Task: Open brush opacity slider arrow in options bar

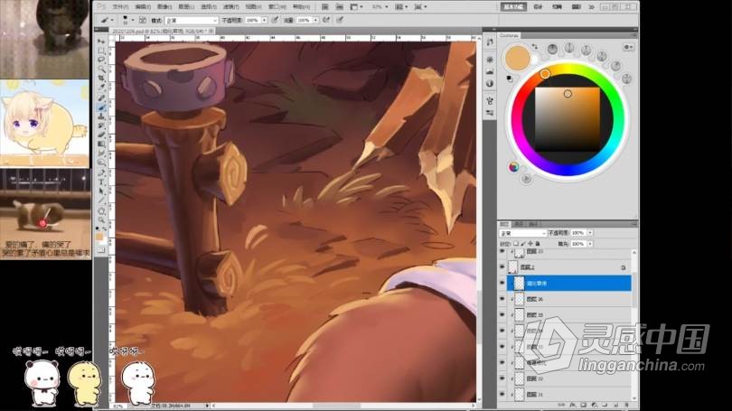Action: pos(264,20)
